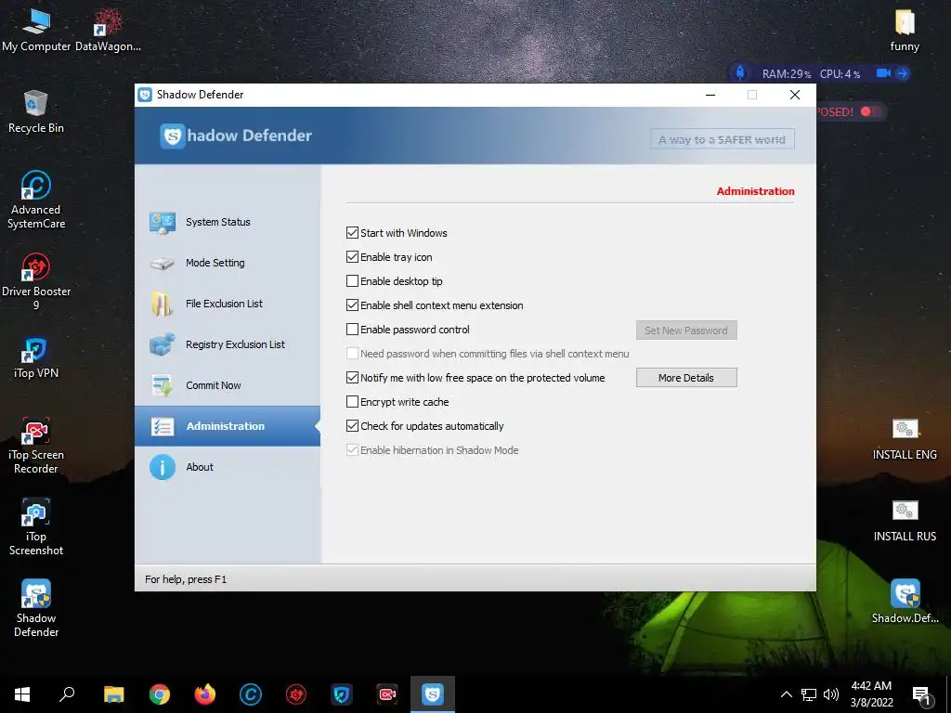This screenshot has height=713, width=951.
Task: Select the File Exclusion List folder icon
Action: (x=162, y=305)
